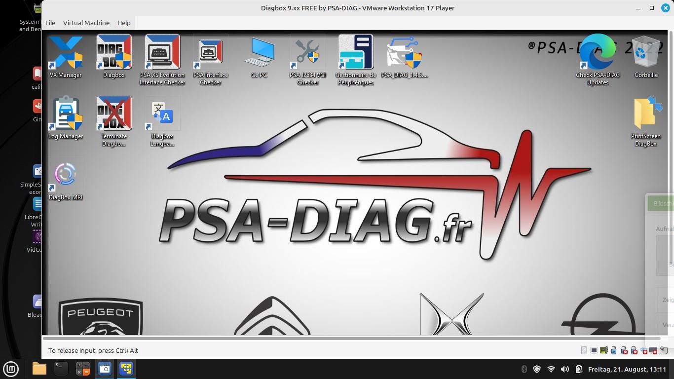This screenshot has height=379, width=674.
Task: Launch the Terminal from the taskbar
Action: click(61, 369)
